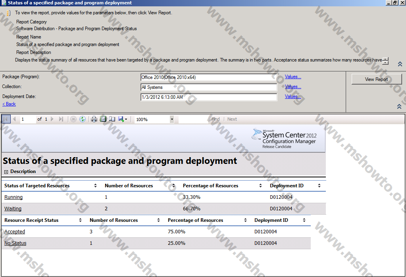Click the window title bar icon
This screenshot has width=406, height=277.
pyautogui.click(x=4, y=3)
